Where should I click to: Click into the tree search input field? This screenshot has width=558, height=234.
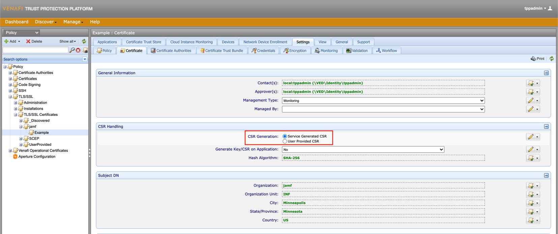pyautogui.click(x=35, y=50)
